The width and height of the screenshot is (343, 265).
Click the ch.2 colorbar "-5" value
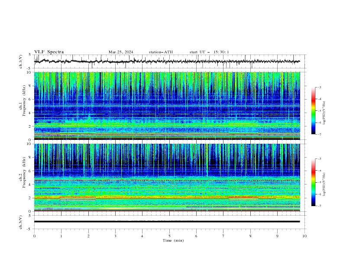[320, 182]
